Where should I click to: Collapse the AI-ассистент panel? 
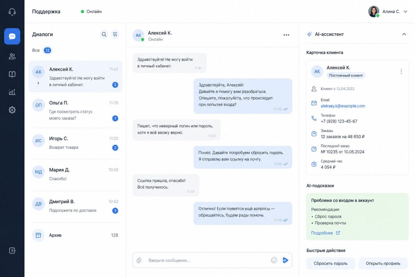pos(404,34)
